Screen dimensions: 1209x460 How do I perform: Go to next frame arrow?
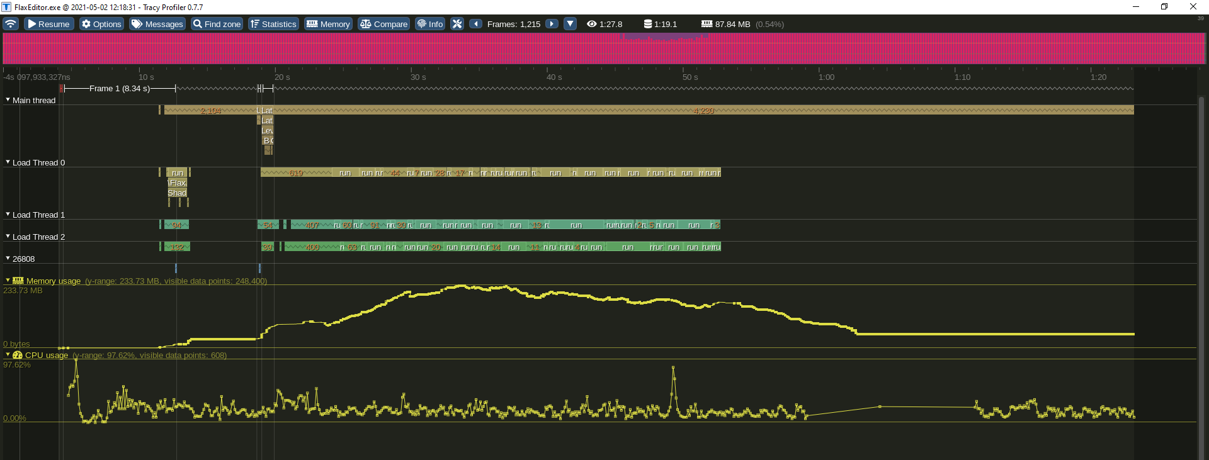pyautogui.click(x=552, y=24)
